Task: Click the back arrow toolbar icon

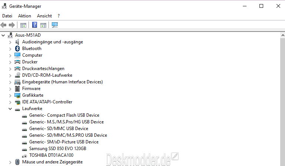Action: pyautogui.click(x=4, y=25)
